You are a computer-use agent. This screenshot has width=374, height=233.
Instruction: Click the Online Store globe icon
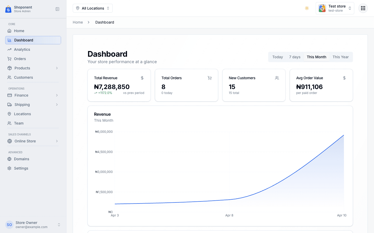coord(10,141)
